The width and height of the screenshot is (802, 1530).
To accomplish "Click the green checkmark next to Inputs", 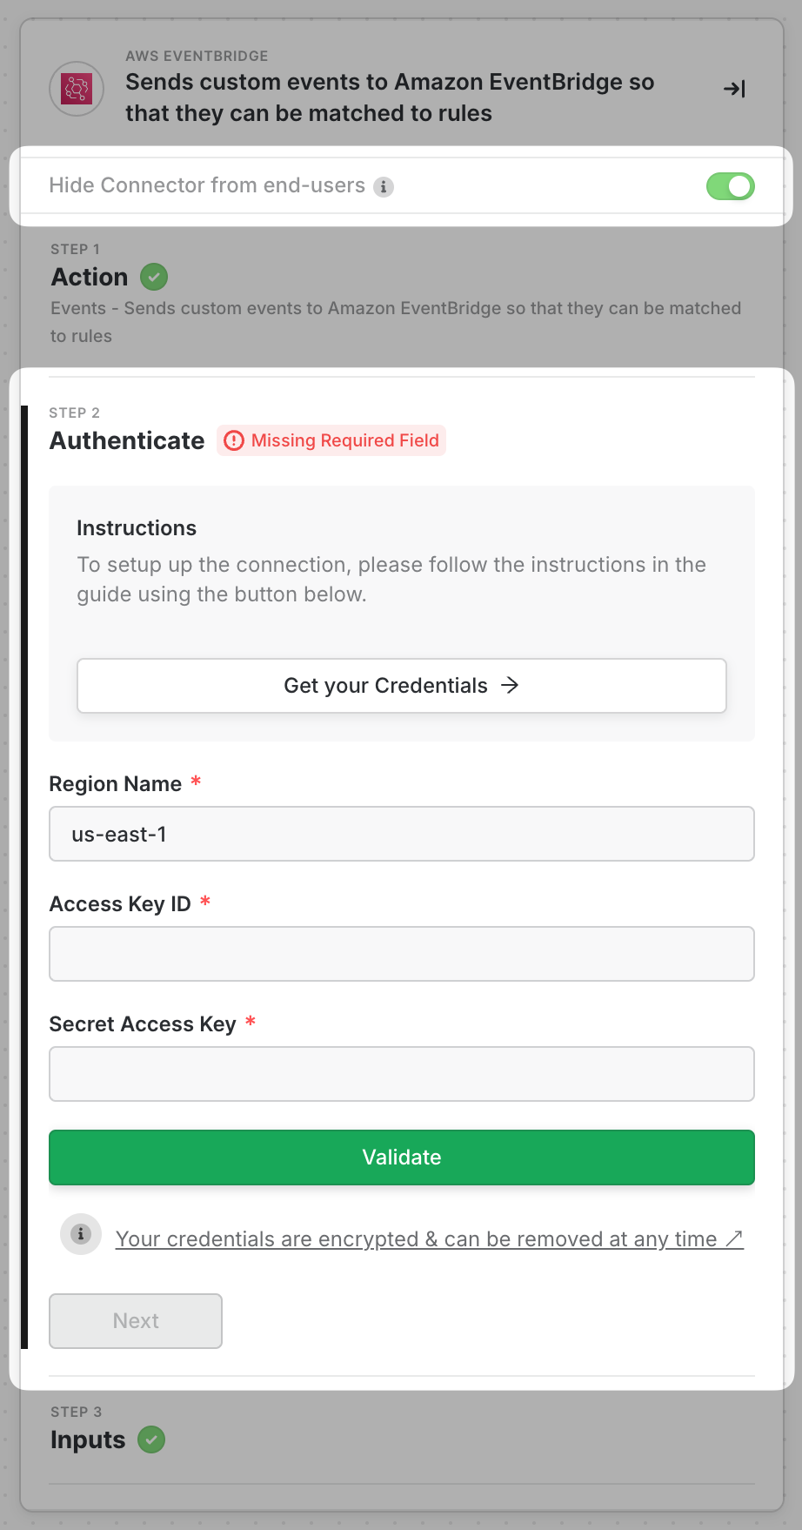I will tap(151, 1439).
